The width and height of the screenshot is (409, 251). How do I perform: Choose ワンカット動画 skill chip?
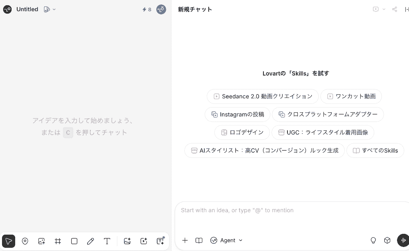pos(351,96)
